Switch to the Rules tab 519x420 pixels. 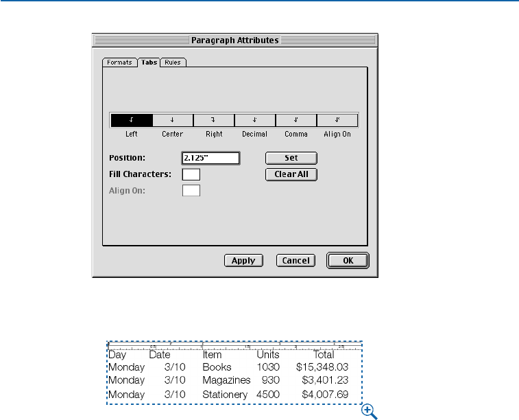(173, 62)
